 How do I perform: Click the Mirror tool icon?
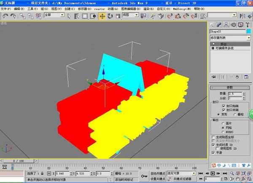click(242, 16)
